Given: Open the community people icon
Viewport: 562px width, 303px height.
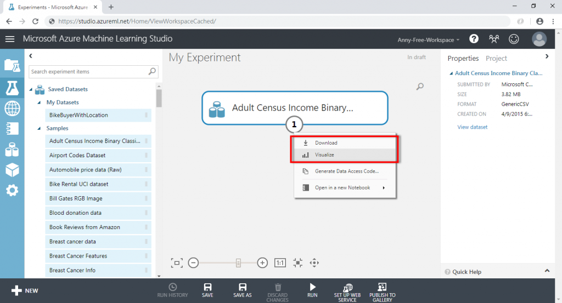Looking at the screenshot, I should pos(494,39).
